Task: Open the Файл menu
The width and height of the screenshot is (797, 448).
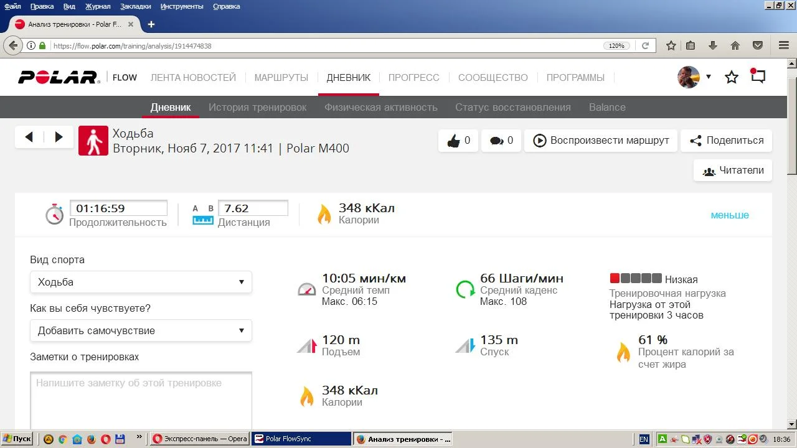Action: click(x=12, y=6)
